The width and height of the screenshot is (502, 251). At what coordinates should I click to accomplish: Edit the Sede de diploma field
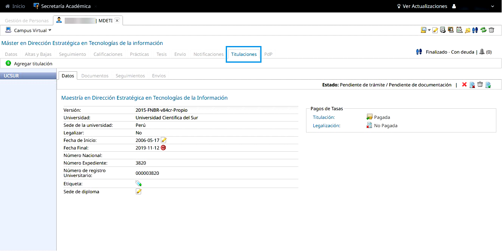pos(138,192)
